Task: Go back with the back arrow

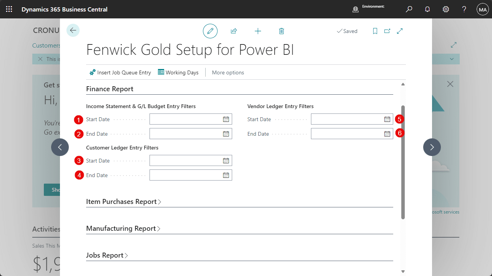Action: [73, 30]
